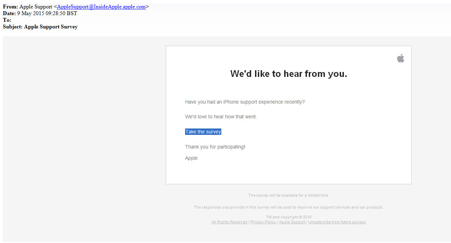Click the heading We'd like to hear from you.

pyautogui.click(x=289, y=74)
